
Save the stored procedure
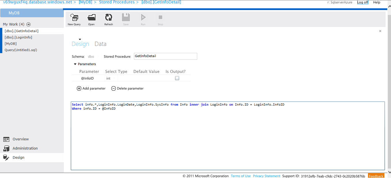pyautogui.click(x=126, y=19)
